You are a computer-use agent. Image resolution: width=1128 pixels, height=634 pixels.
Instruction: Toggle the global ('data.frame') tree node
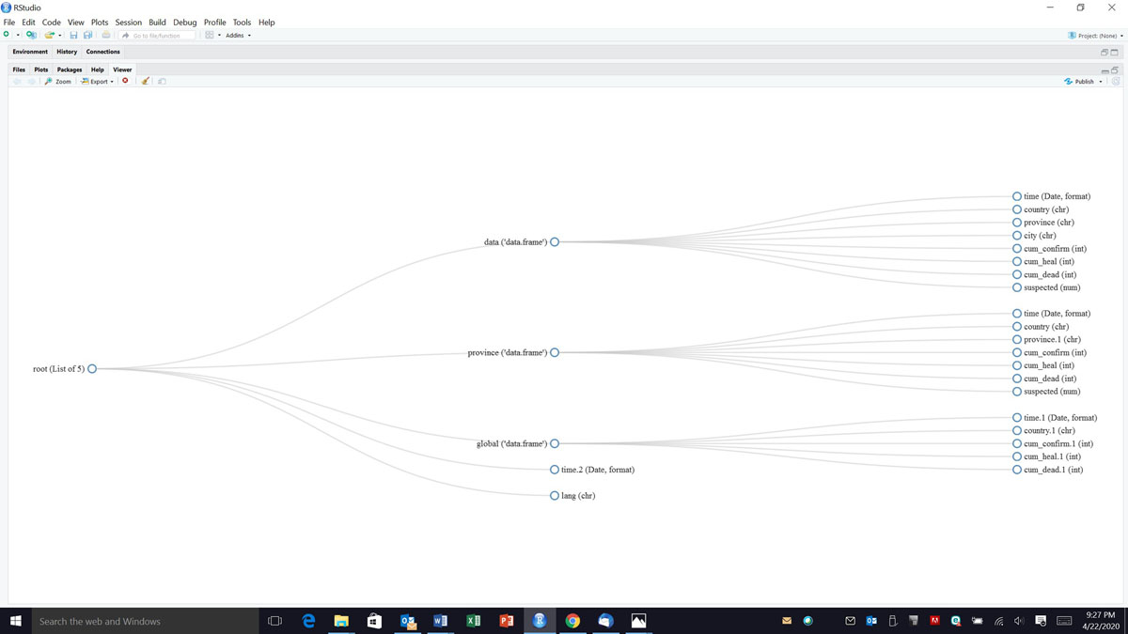pos(555,443)
